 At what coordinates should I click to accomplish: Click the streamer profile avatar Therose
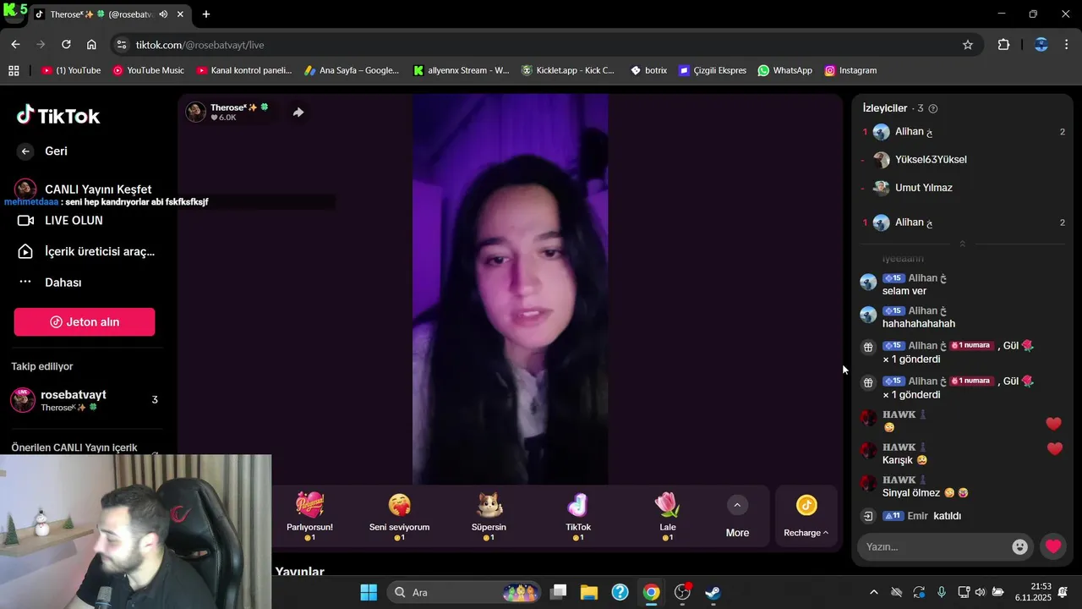coord(196,112)
